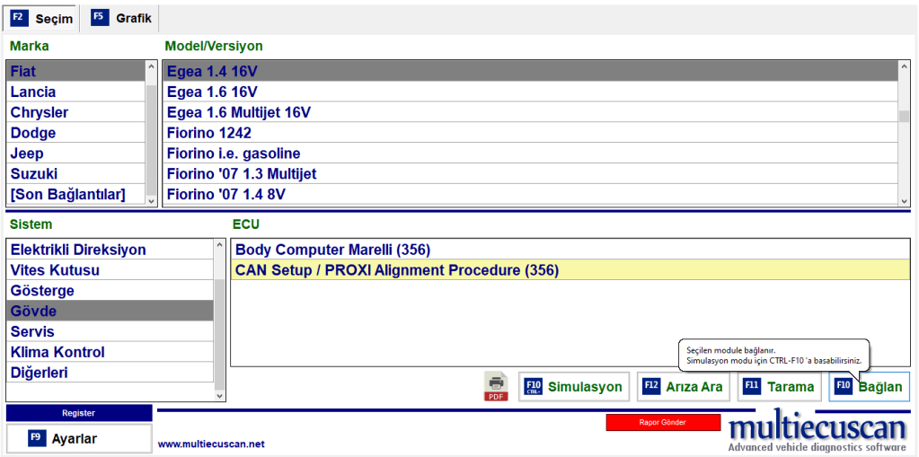Click Bağlan to connect

point(869,387)
